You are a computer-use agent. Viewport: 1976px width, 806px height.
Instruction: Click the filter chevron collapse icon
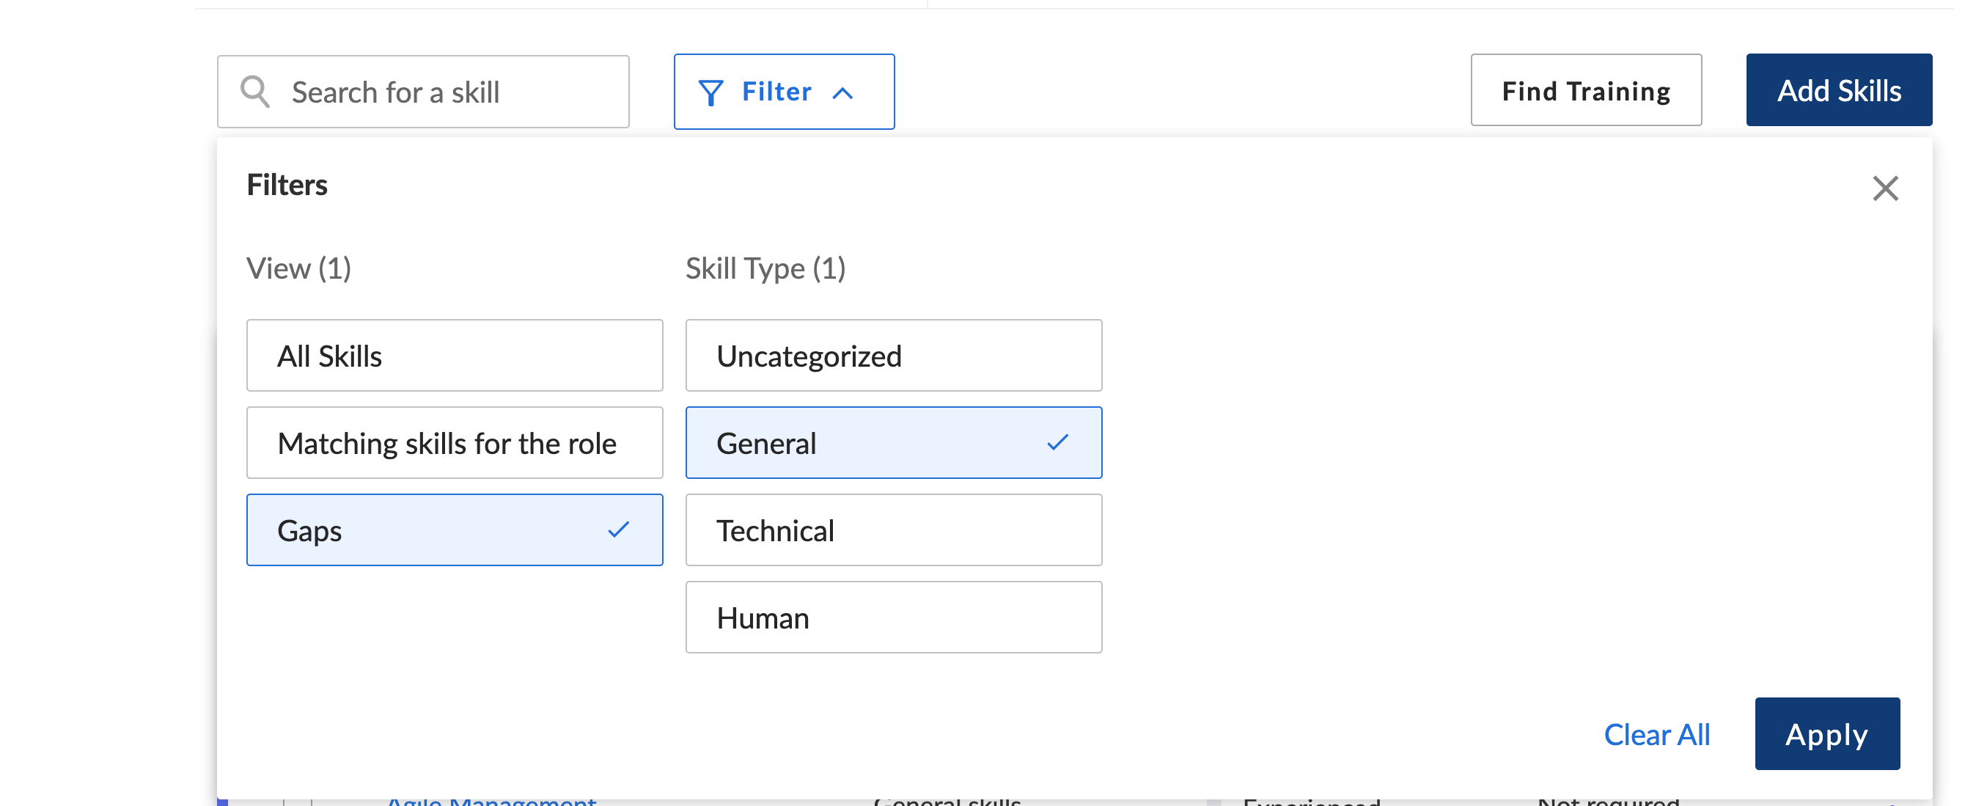(845, 89)
